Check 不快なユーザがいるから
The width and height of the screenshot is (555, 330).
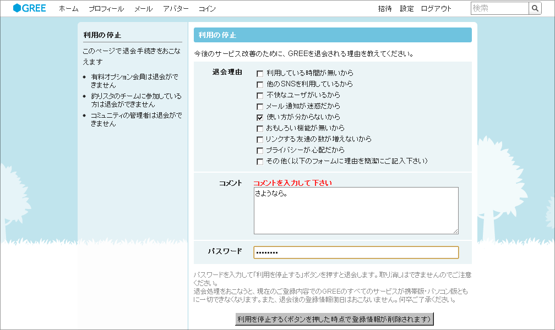[x=260, y=96]
